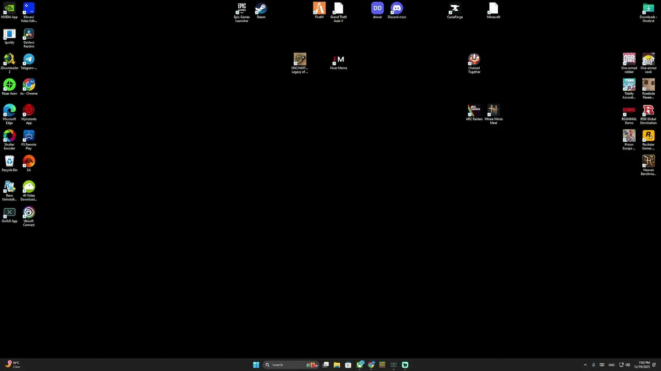Open Microsoft Store from the taskbar
The width and height of the screenshot is (661, 371).
pyautogui.click(x=348, y=365)
